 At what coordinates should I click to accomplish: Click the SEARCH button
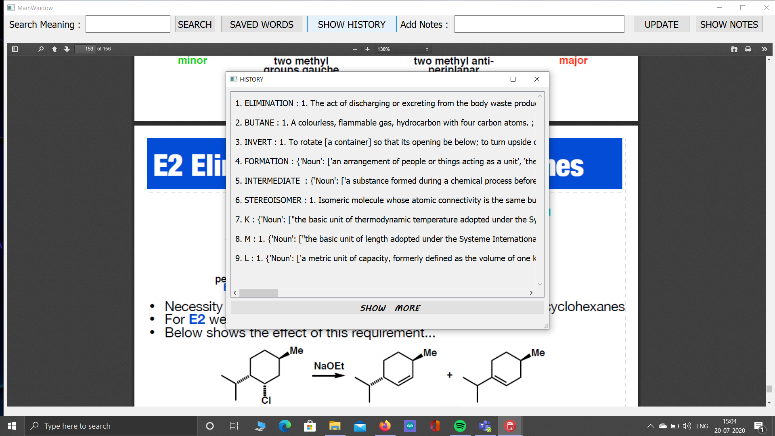(195, 24)
